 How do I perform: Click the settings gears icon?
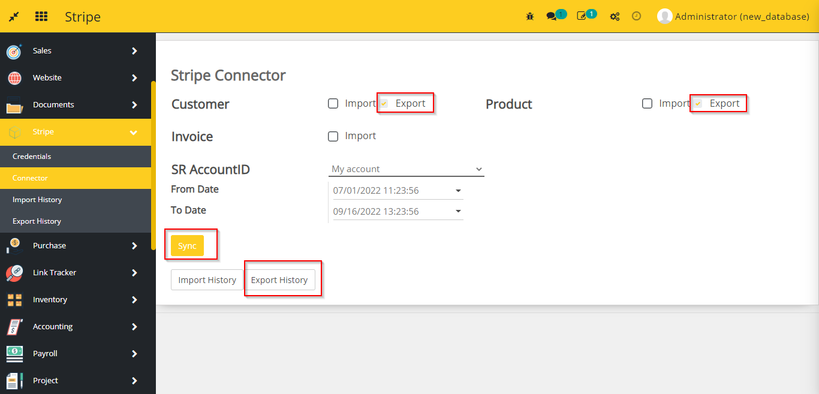coord(615,16)
